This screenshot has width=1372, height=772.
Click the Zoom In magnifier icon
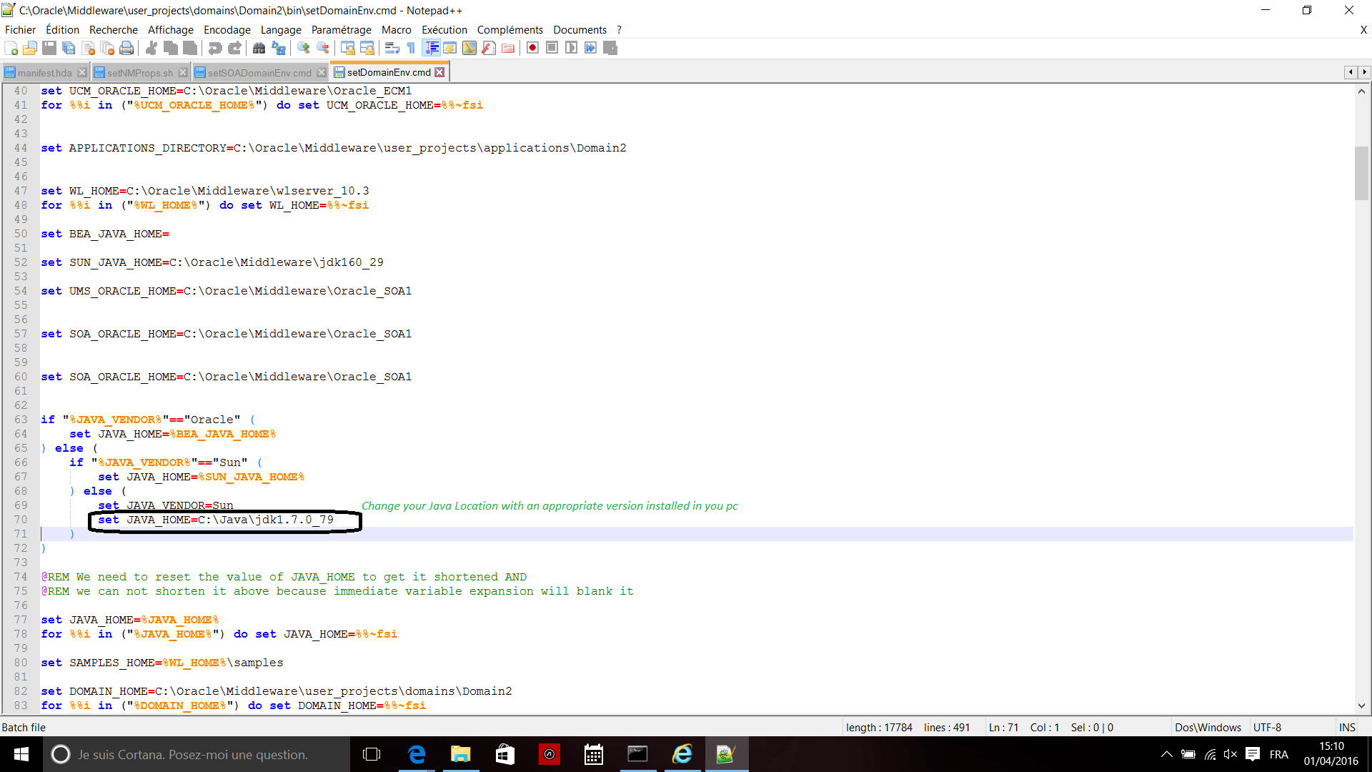pyautogui.click(x=304, y=48)
